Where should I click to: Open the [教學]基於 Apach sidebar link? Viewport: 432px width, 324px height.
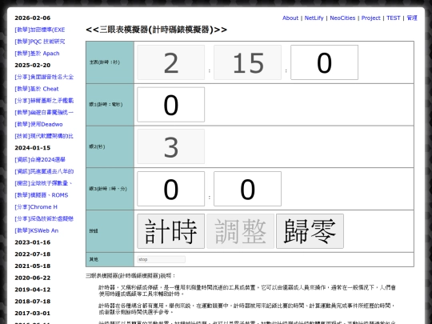pyautogui.click(x=37, y=54)
